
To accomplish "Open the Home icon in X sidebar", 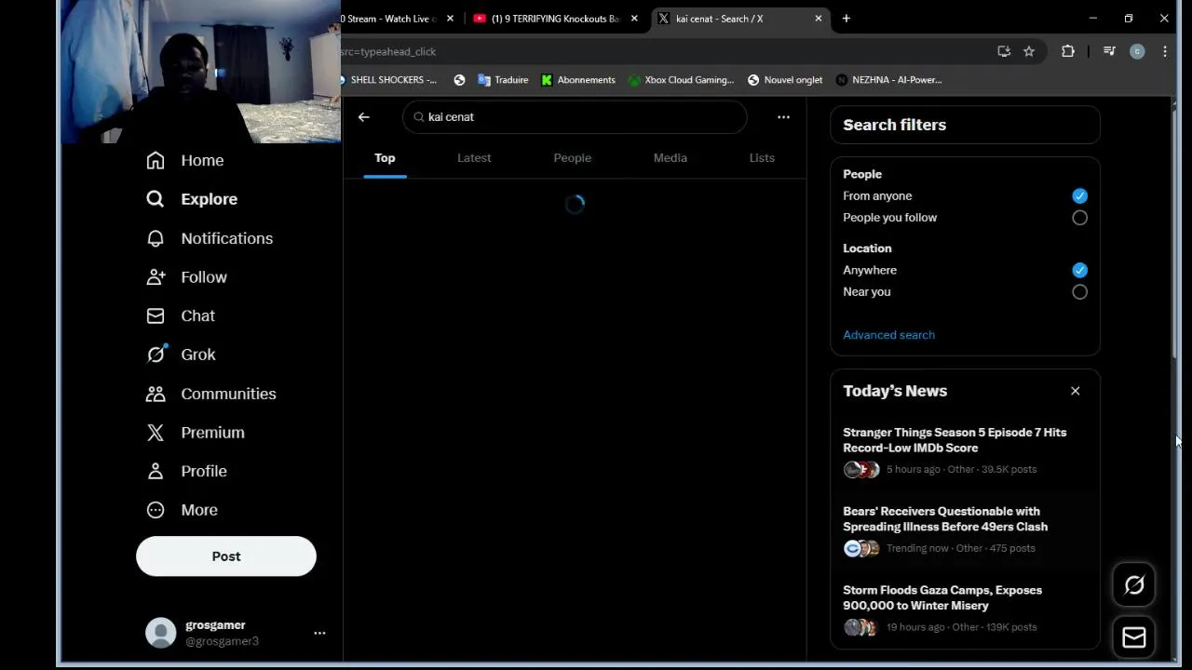I will [x=156, y=160].
